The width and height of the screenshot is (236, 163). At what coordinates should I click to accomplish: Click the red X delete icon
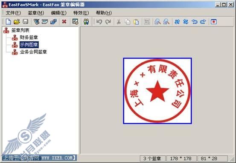pyautogui.click(x=64, y=22)
